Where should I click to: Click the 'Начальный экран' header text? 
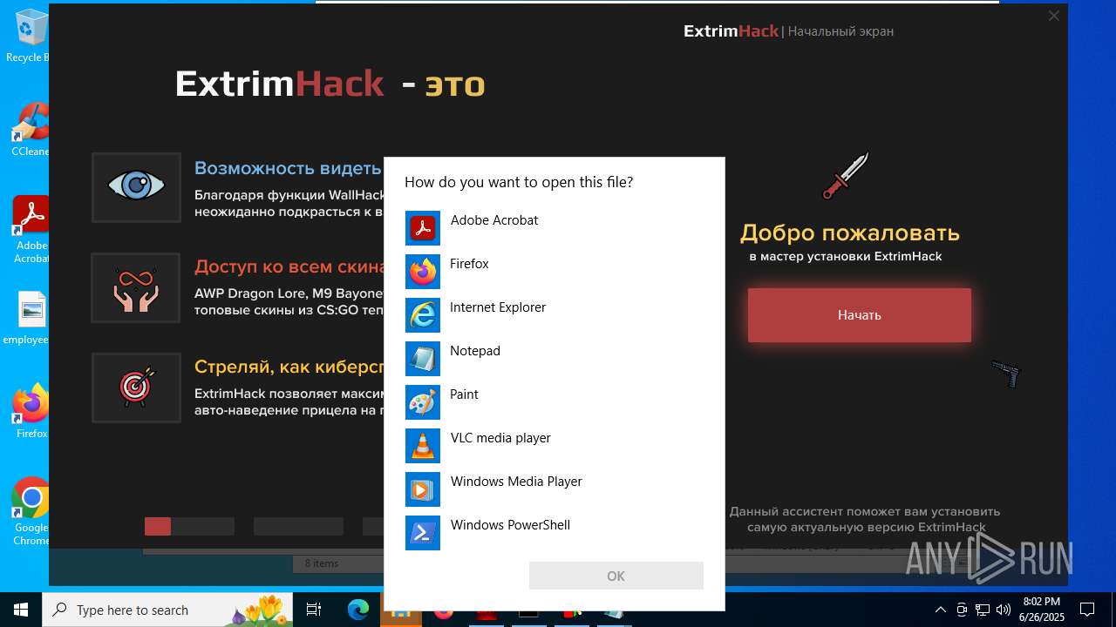(x=840, y=31)
